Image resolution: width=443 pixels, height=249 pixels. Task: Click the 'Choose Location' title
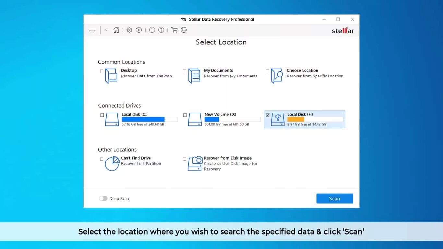[302, 70]
